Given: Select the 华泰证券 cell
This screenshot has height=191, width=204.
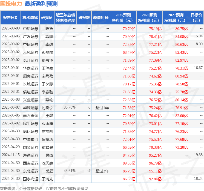Looking at the screenshot, I should point(31,68).
